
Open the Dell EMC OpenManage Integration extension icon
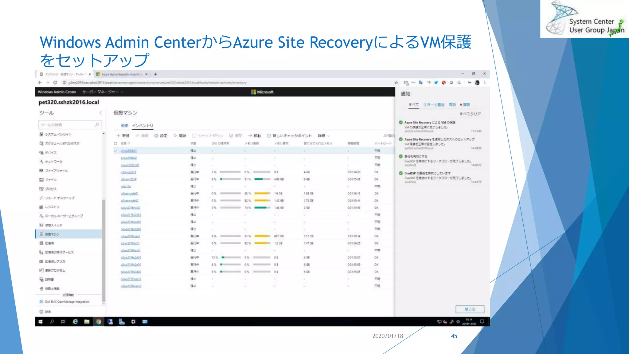[x=41, y=301]
